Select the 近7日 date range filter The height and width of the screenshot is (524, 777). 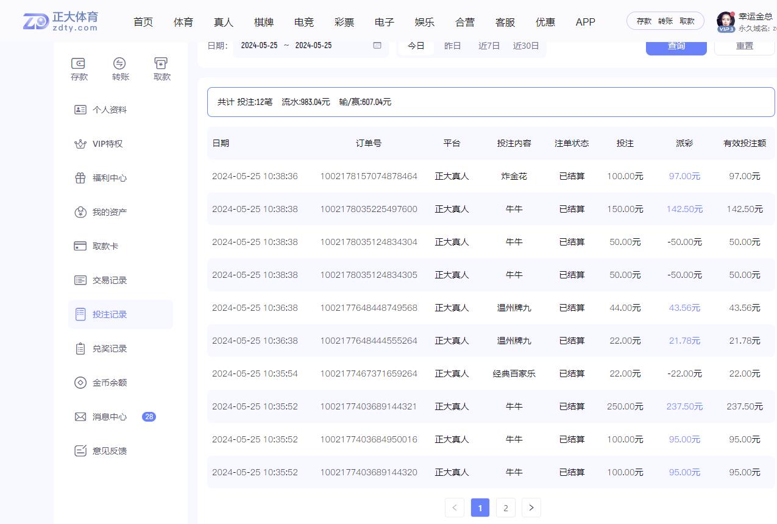click(489, 46)
